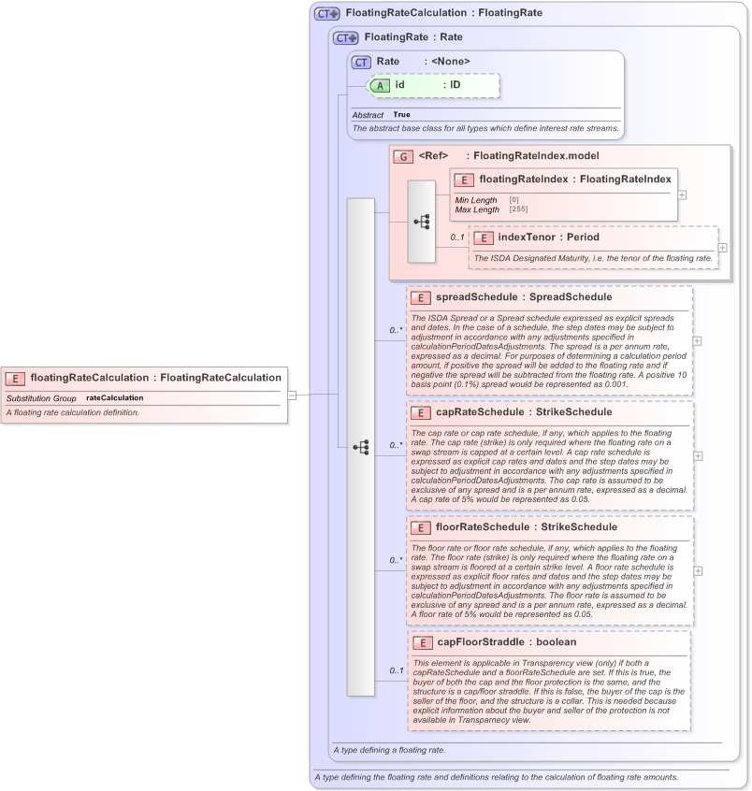Image resolution: width=752 pixels, height=791 pixels.
Task: Click the 0..* cardinality of floorRateSchedule
Action: pos(397,560)
